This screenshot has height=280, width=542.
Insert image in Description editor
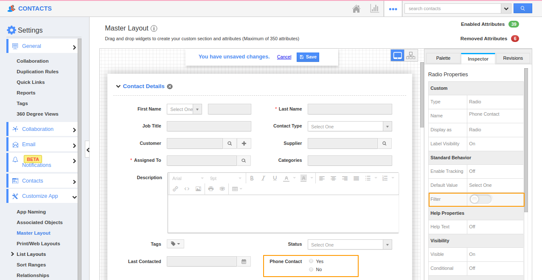[x=198, y=189]
